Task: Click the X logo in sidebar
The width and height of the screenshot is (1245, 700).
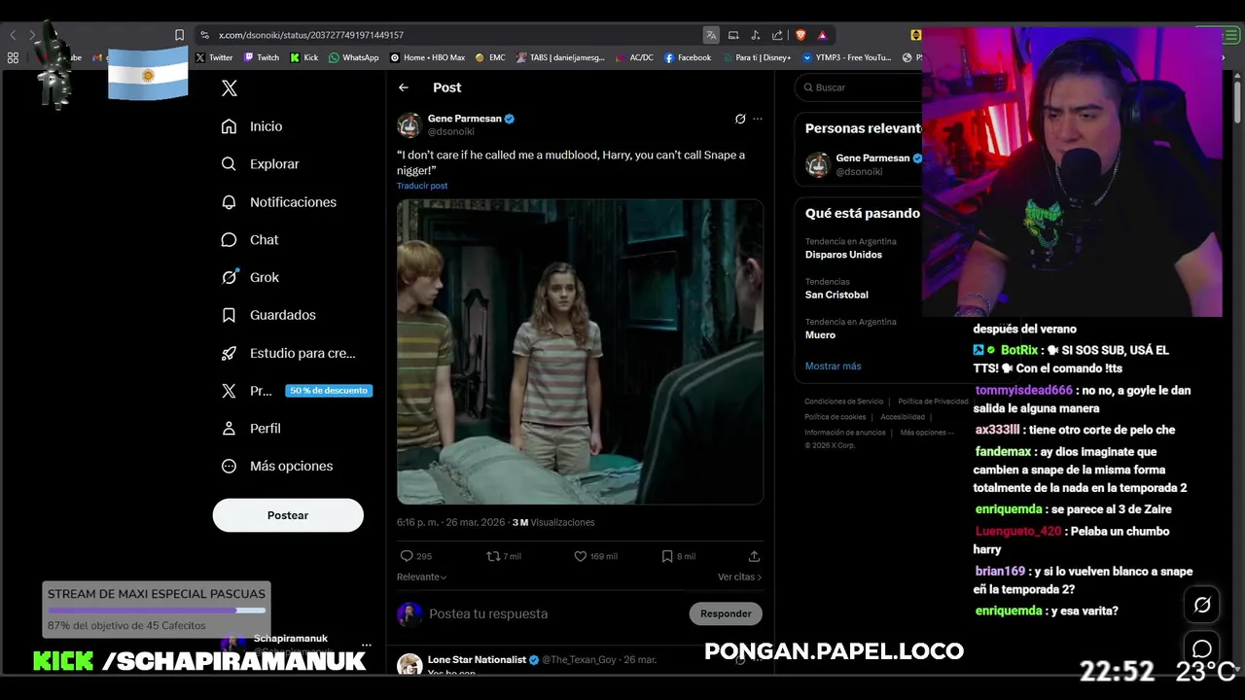Action: (x=229, y=88)
